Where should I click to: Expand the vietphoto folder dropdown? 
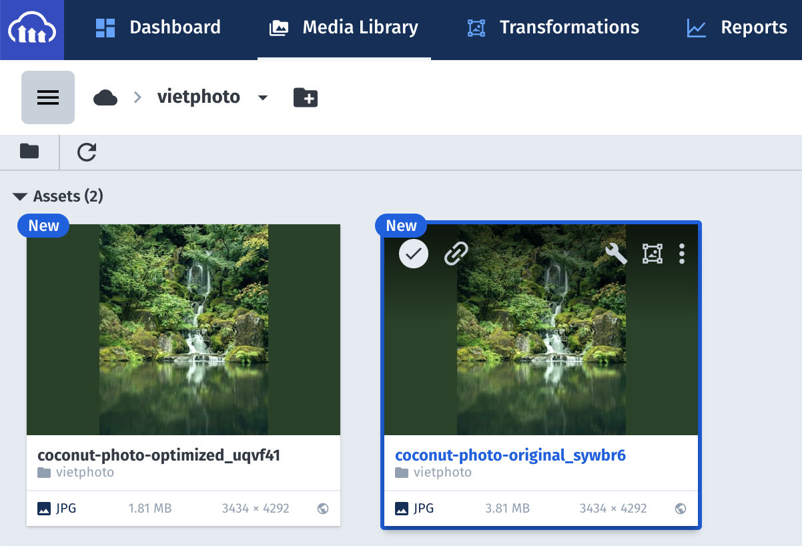coord(263,98)
